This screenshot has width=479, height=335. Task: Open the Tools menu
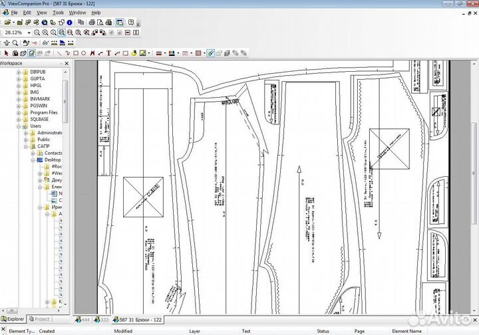59,13
